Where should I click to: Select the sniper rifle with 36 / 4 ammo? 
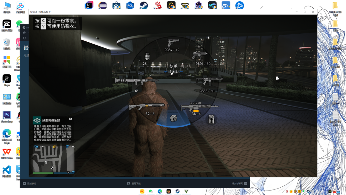pos(200,107)
